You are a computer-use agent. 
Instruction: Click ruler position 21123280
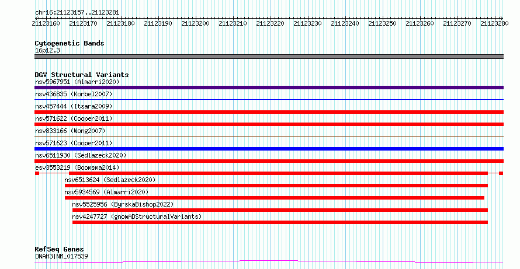point(494,23)
